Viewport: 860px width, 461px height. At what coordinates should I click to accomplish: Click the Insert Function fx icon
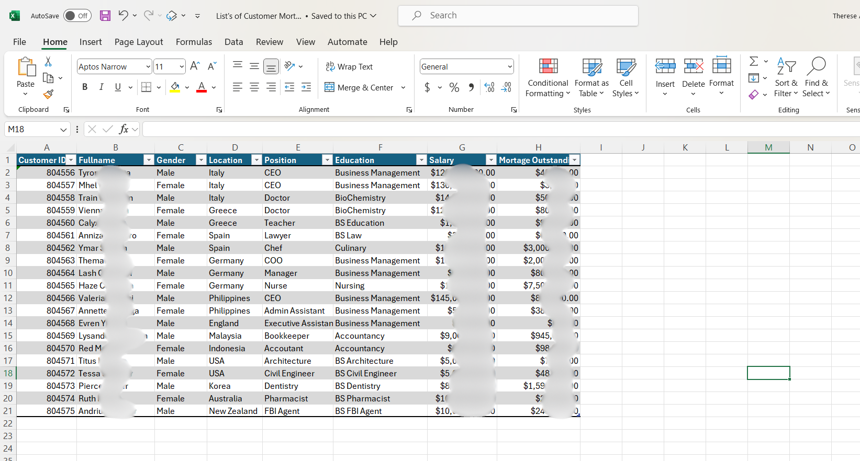click(124, 129)
